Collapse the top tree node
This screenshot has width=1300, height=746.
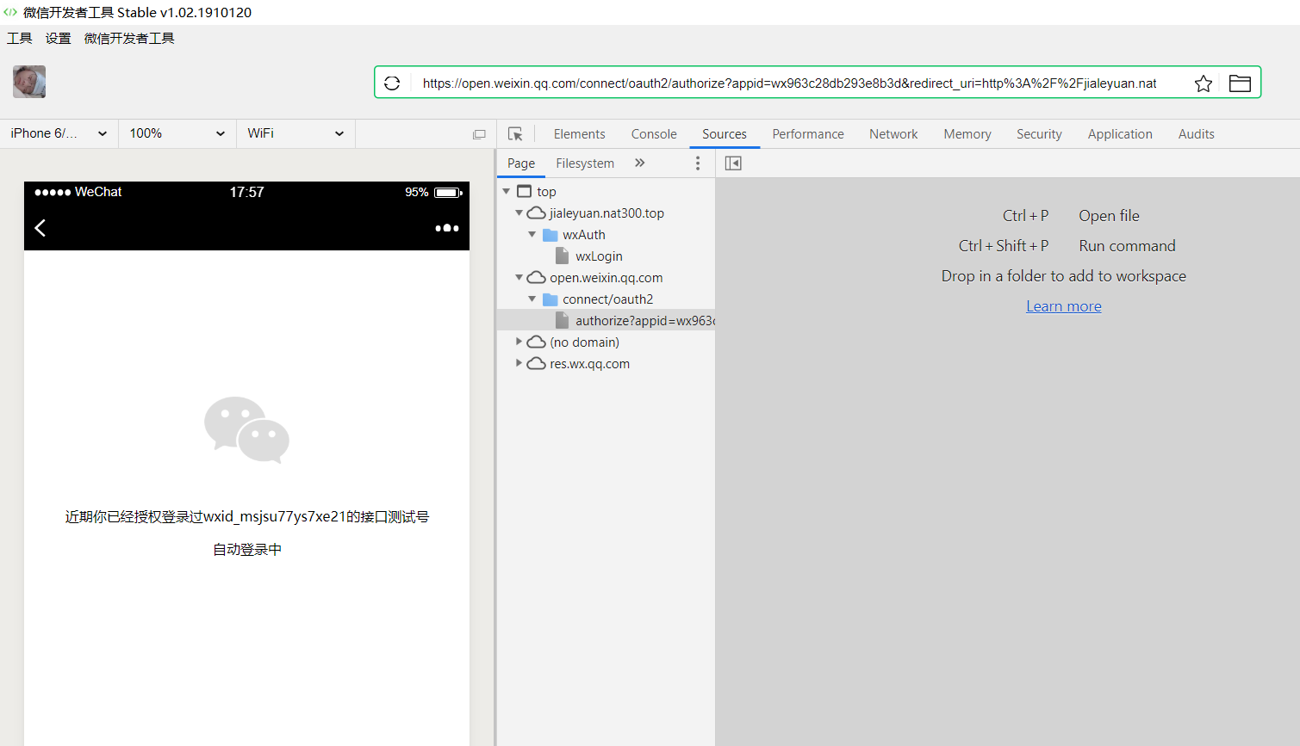(x=507, y=191)
